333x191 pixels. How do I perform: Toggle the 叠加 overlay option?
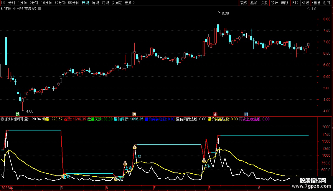pos(254,3)
